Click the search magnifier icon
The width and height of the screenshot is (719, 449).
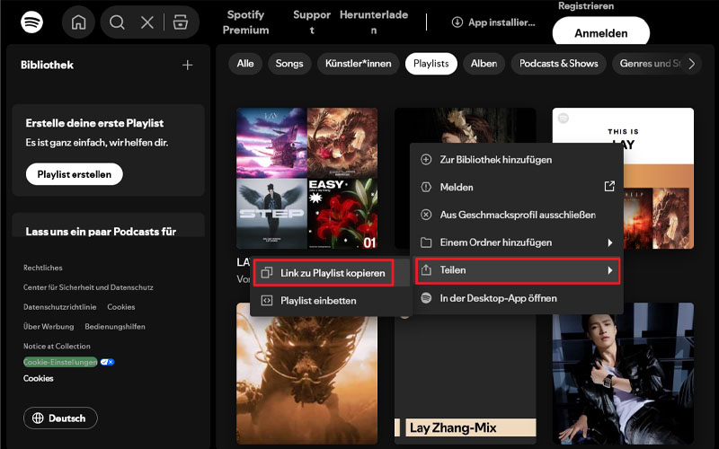click(117, 22)
